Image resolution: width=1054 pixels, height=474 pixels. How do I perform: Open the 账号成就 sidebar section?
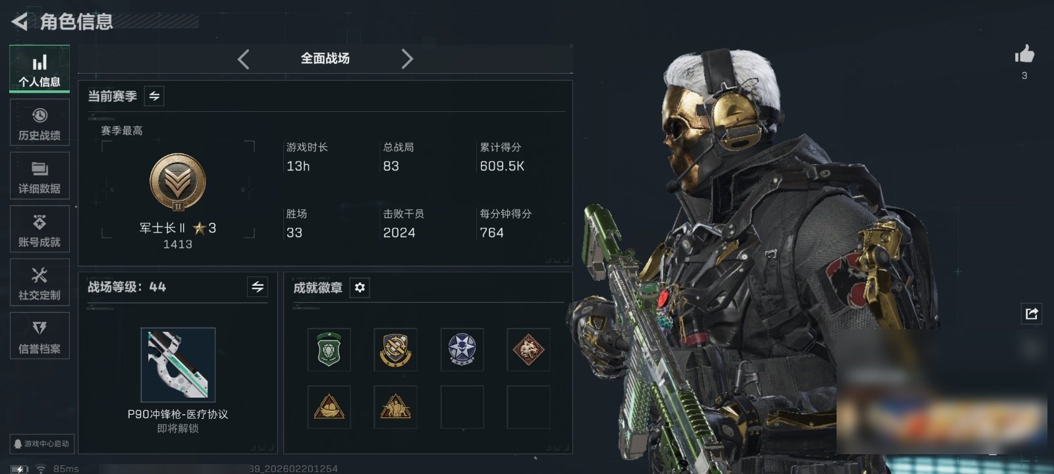pyautogui.click(x=40, y=229)
